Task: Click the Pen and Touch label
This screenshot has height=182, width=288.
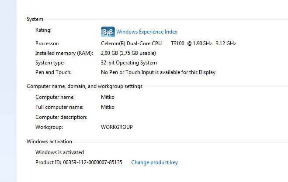Action: tap(53, 72)
